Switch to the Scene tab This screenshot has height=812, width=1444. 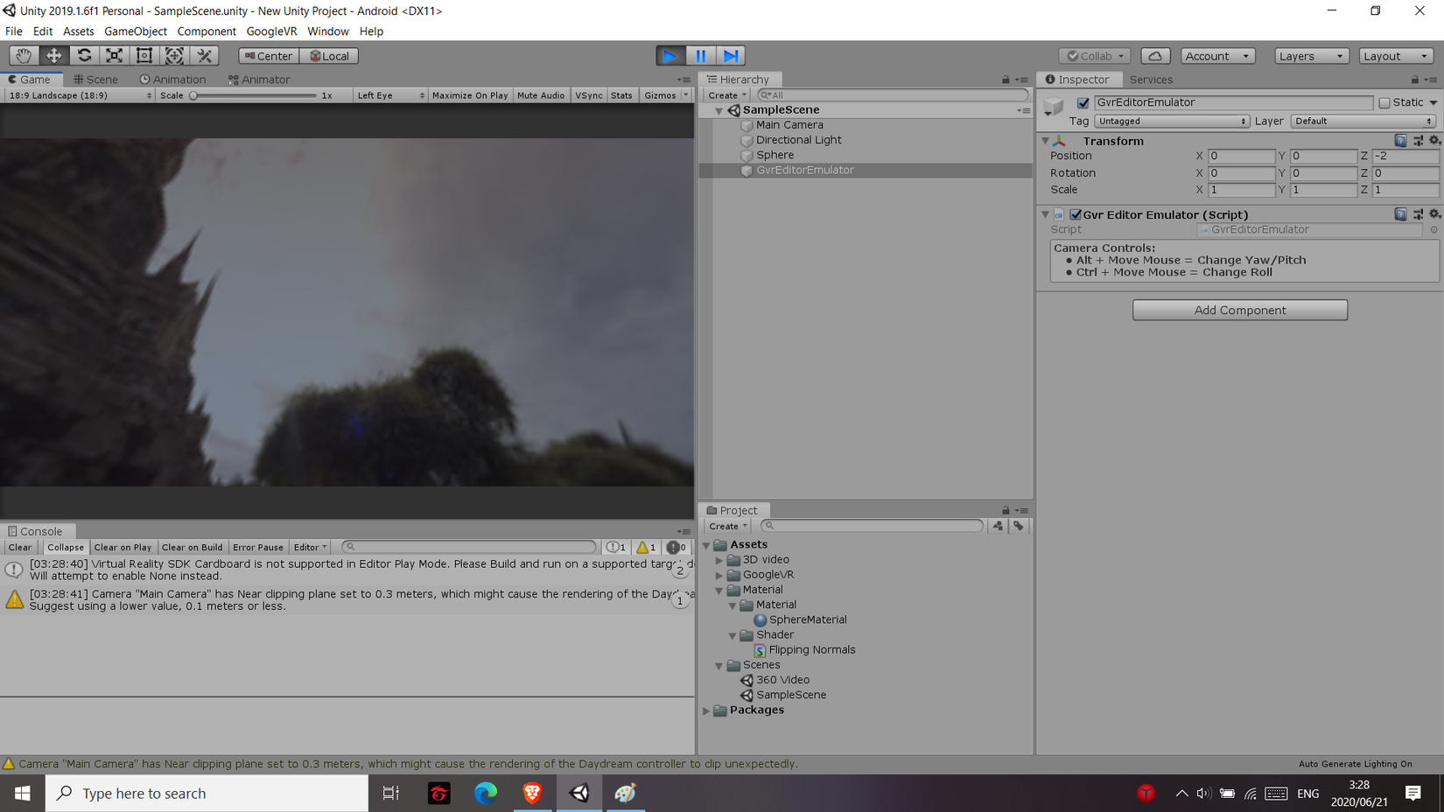96,80
